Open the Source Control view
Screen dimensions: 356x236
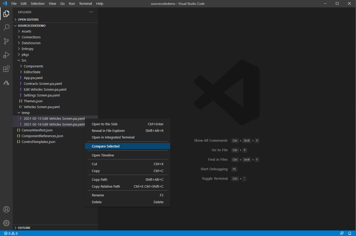6,41
